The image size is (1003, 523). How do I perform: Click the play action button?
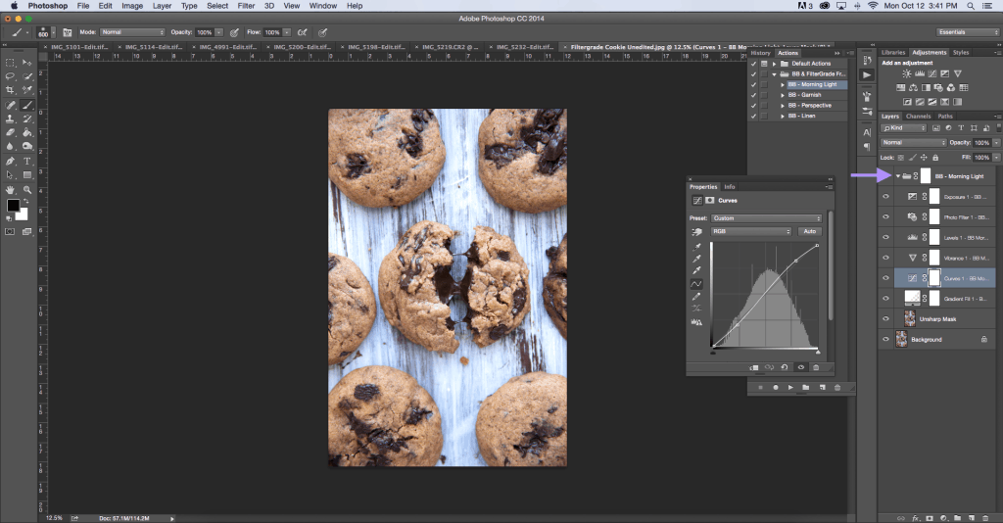coord(790,388)
